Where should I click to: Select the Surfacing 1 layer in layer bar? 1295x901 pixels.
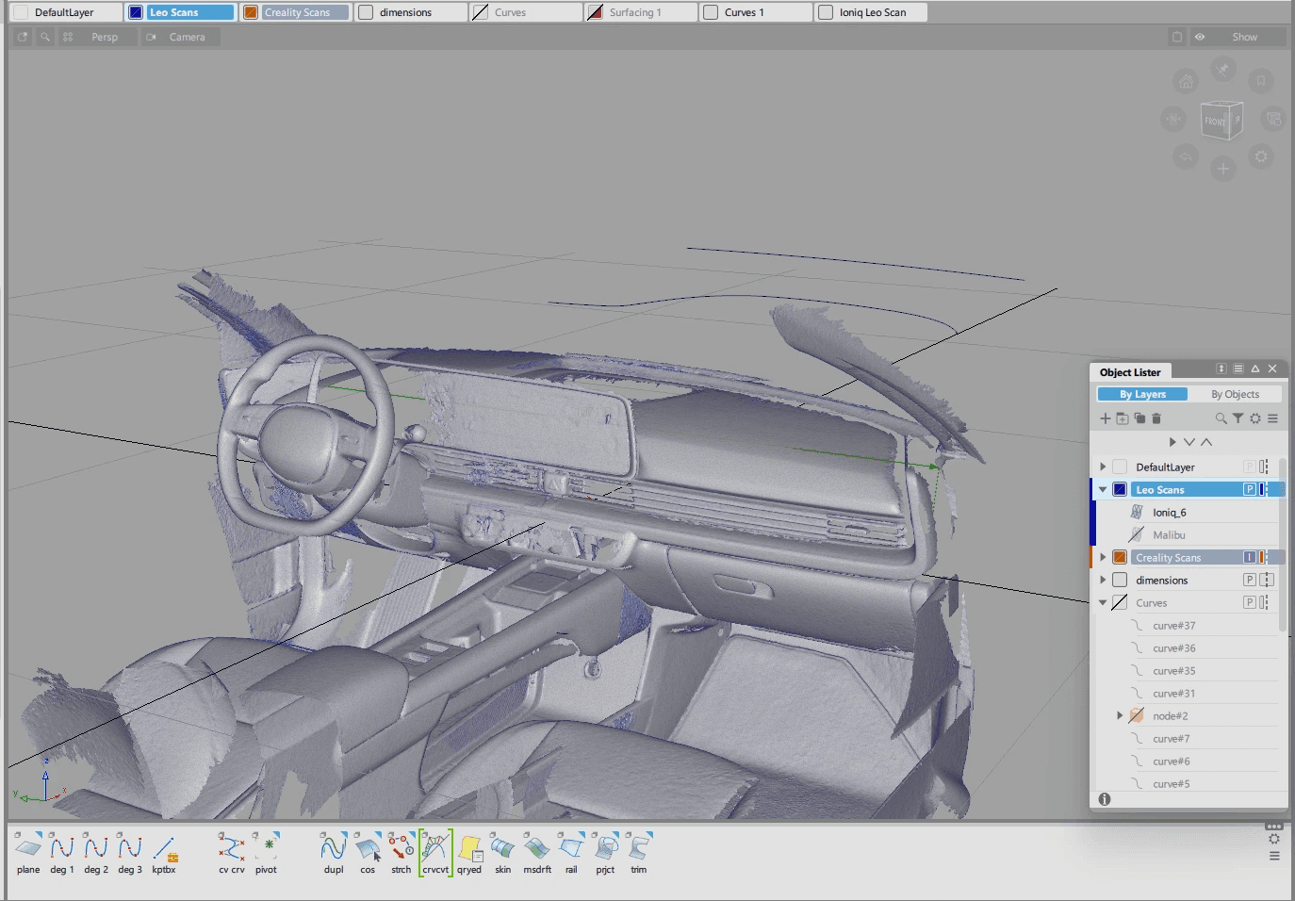pyautogui.click(x=634, y=12)
